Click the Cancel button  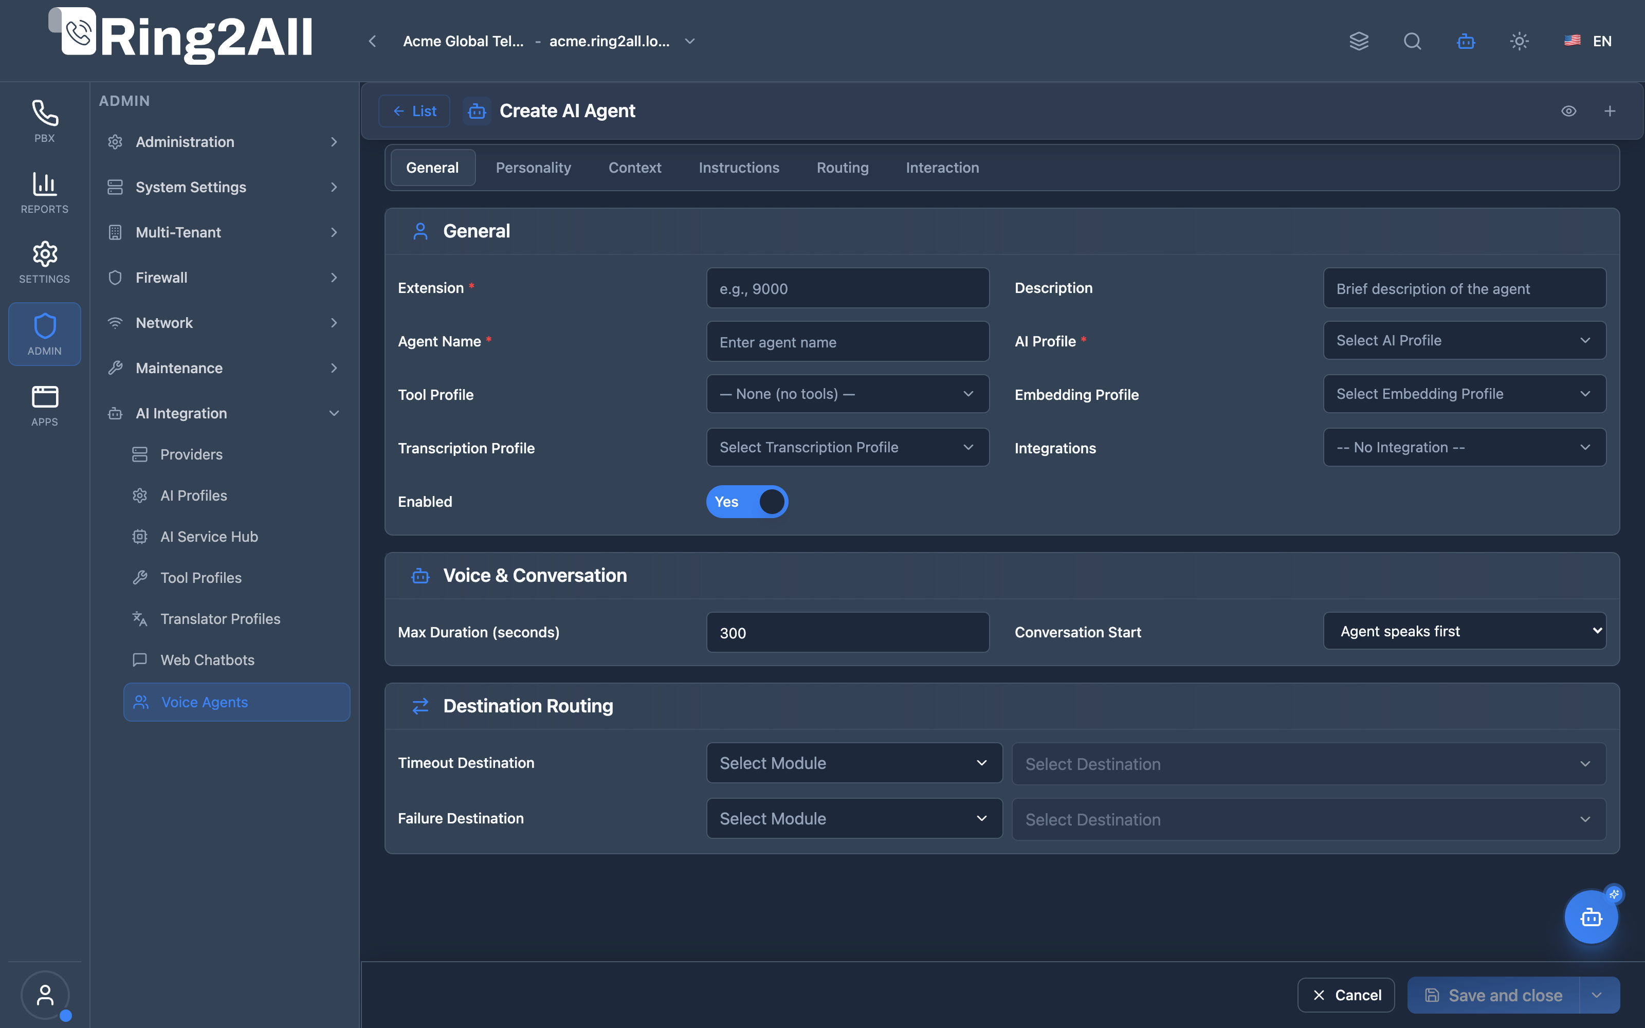(1346, 996)
